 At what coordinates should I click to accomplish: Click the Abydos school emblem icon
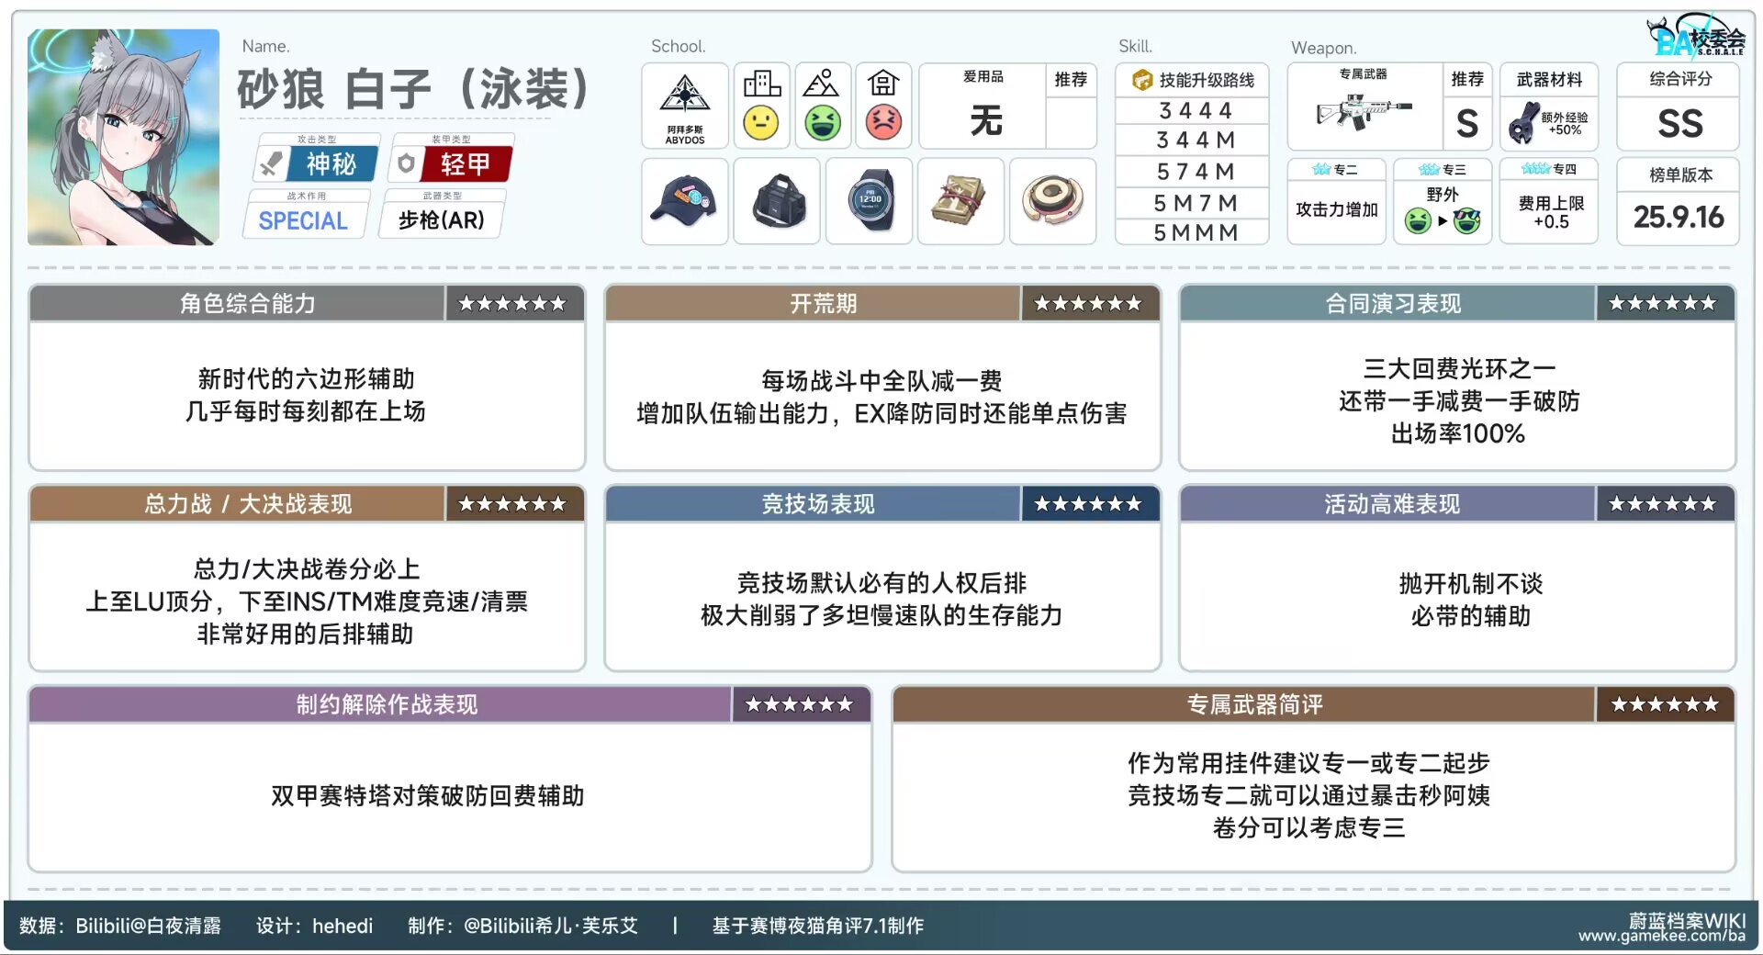click(685, 96)
